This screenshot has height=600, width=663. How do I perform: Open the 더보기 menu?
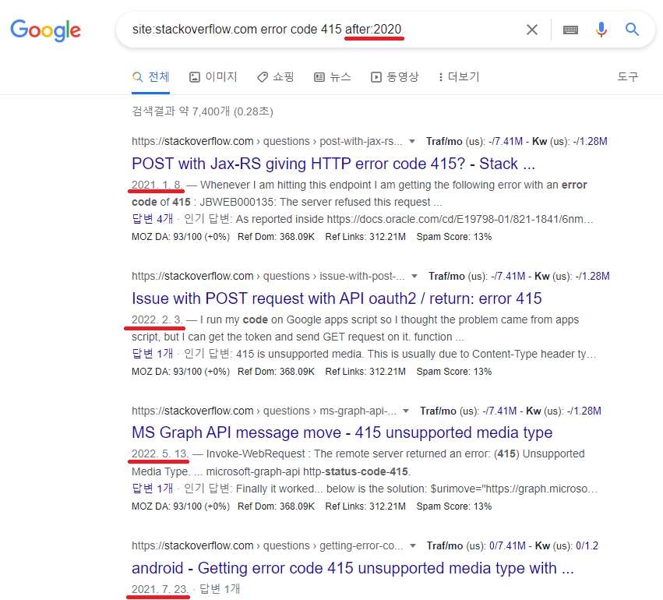point(459,77)
